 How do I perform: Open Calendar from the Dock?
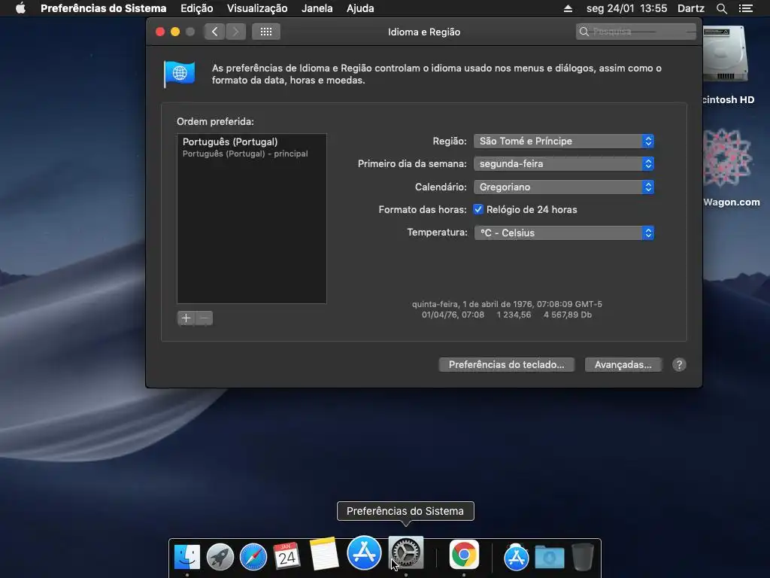click(286, 556)
